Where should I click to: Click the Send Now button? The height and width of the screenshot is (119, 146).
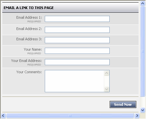coord(123,104)
